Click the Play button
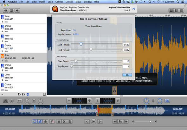 [x=93, y=121]
